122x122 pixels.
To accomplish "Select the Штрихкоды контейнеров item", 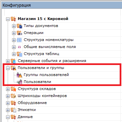I will coord(42,96).
